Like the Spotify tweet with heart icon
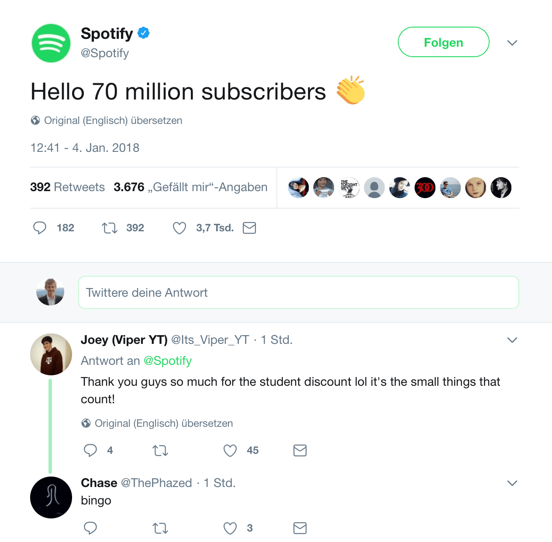Image resolution: width=552 pixels, height=542 pixels. coord(179,228)
